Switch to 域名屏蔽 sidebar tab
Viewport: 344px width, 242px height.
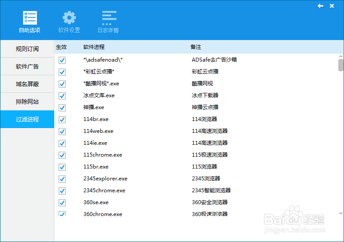[x=27, y=84]
